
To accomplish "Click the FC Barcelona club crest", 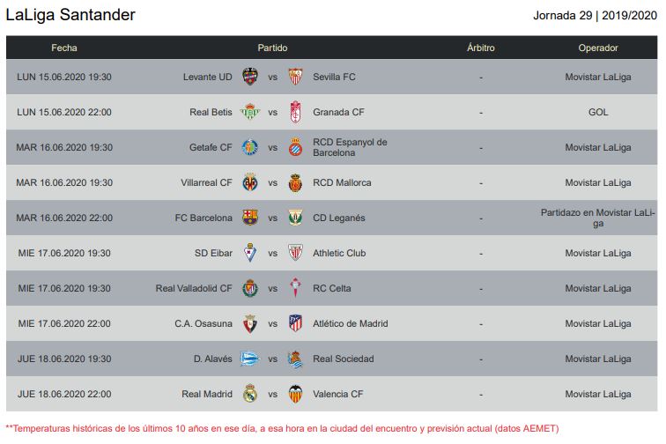I will coord(249,218).
